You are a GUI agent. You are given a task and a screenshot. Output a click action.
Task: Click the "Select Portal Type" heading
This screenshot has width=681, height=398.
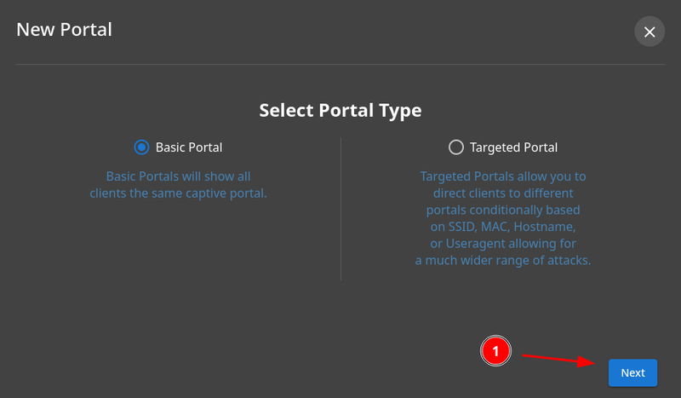[340, 111]
